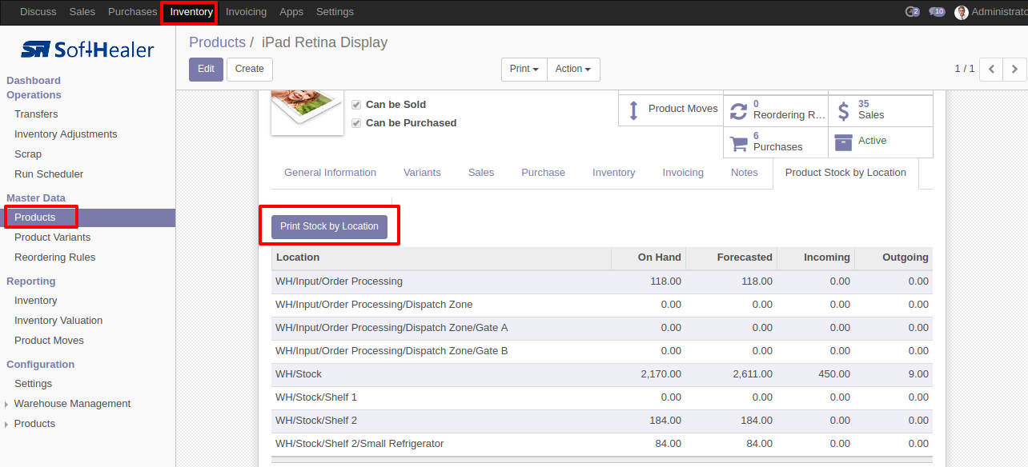1028x467 pixels.
Task: Switch to the Sales tab
Action: tap(481, 173)
